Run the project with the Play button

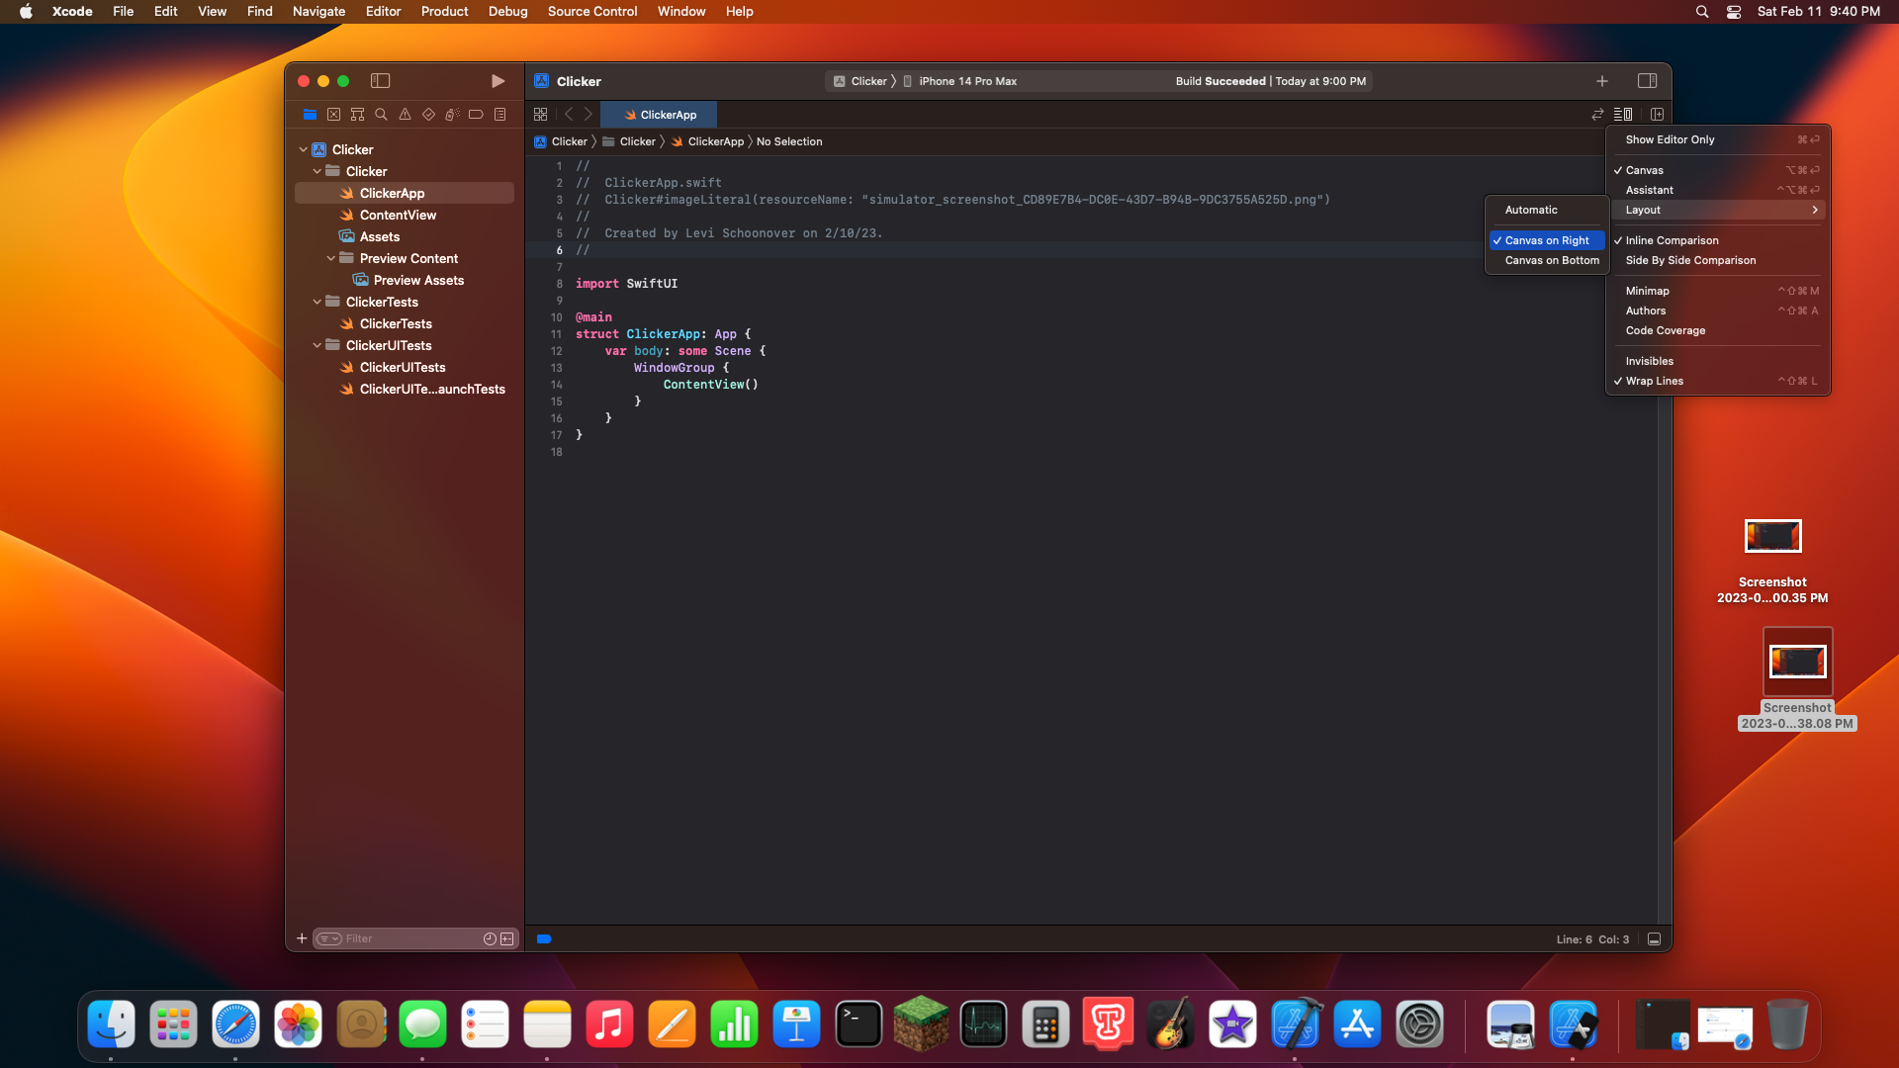click(497, 81)
